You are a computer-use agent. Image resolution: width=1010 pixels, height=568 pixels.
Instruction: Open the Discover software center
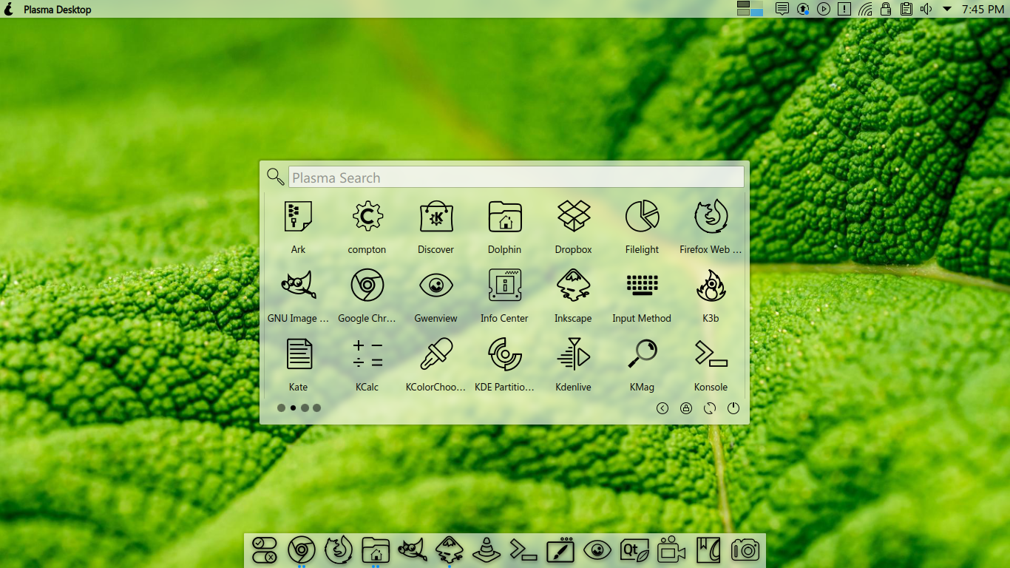[x=435, y=227]
